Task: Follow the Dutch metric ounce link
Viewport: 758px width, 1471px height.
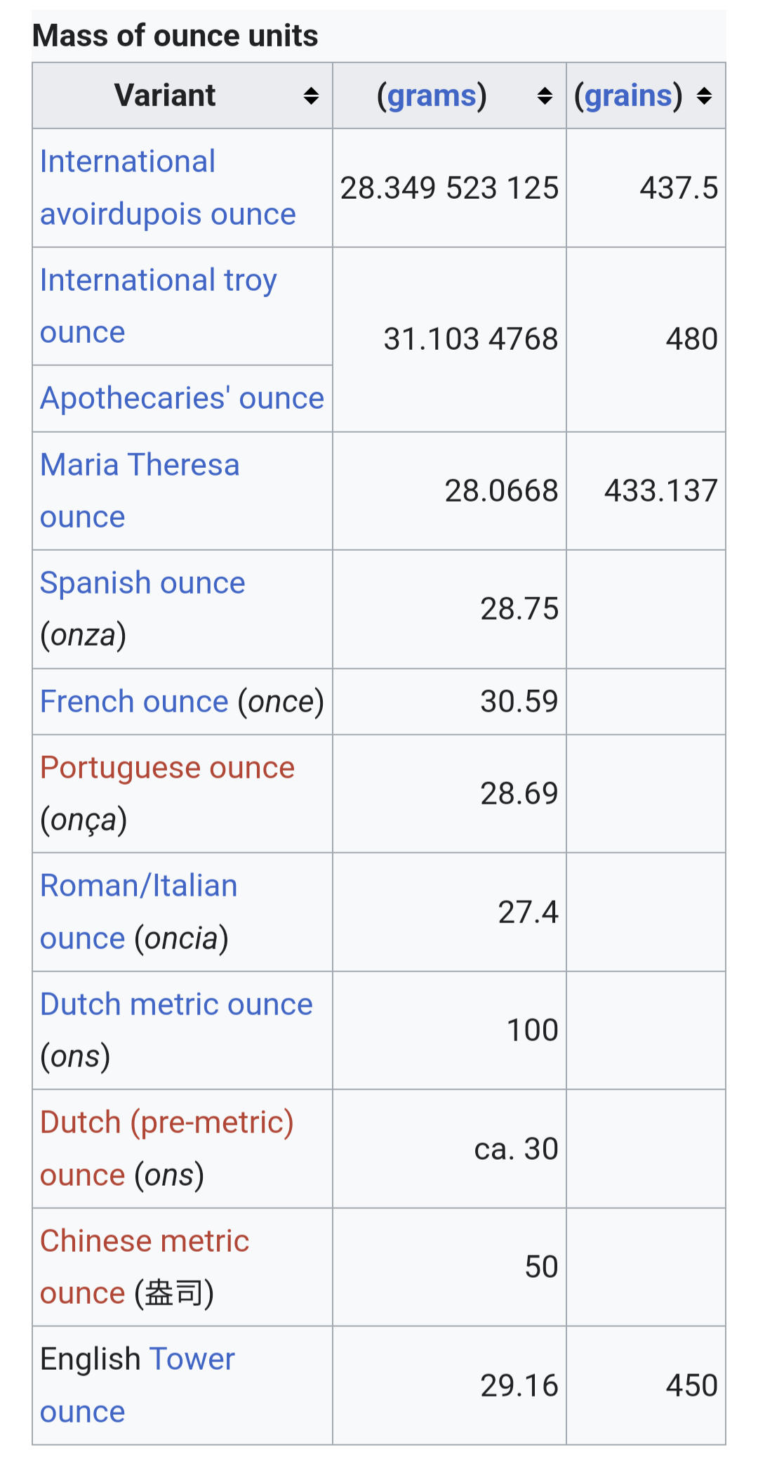Action: coord(176,1005)
